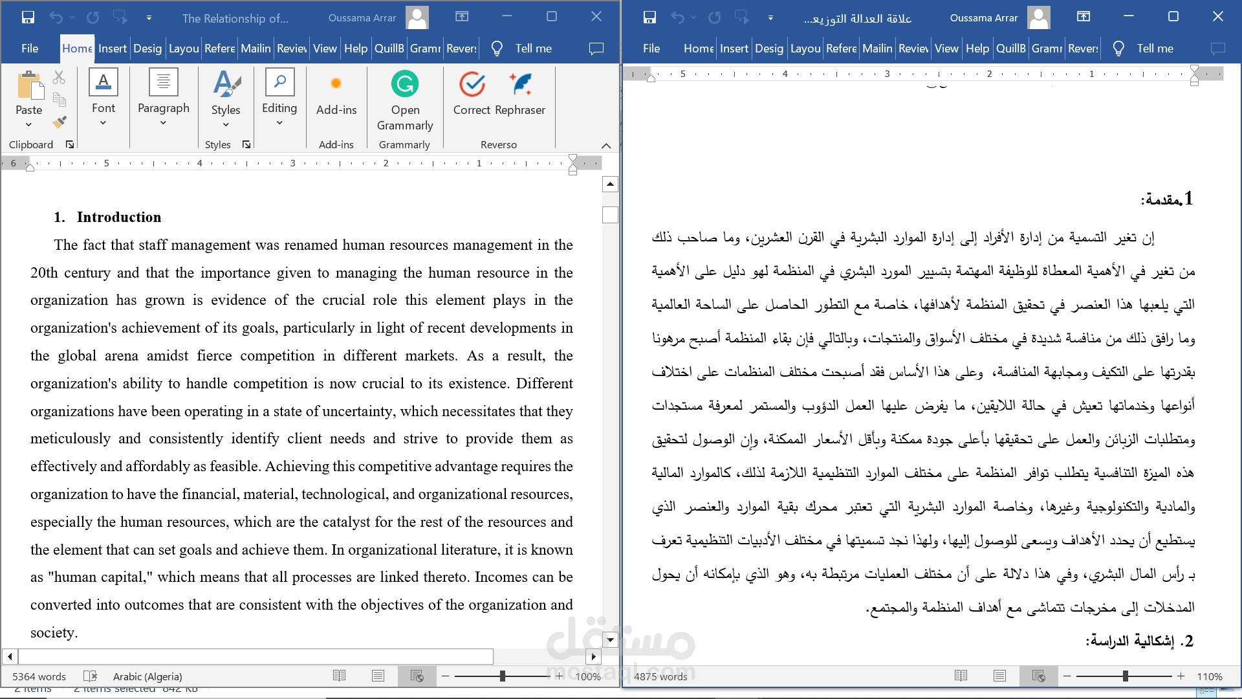Open ribbon display options in left window
Viewport: 1242px width, 699px height.
tap(462, 17)
